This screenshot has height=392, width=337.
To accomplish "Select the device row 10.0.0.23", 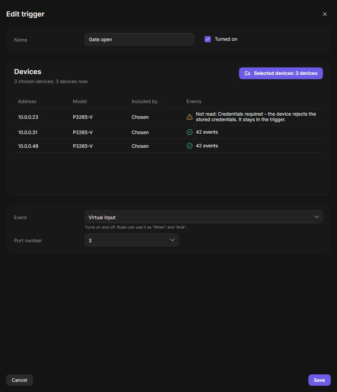I will [168, 117].
